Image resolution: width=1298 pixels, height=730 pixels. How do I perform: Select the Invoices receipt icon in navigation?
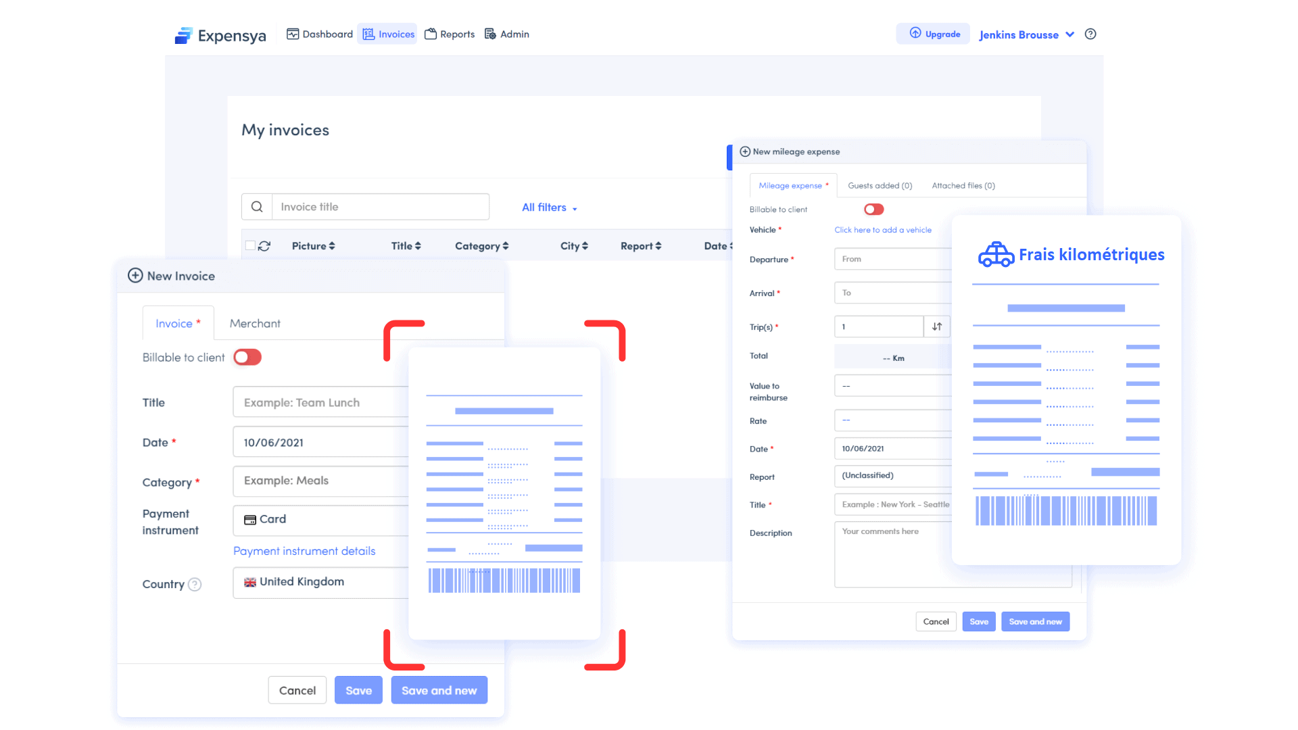pyautogui.click(x=367, y=34)
